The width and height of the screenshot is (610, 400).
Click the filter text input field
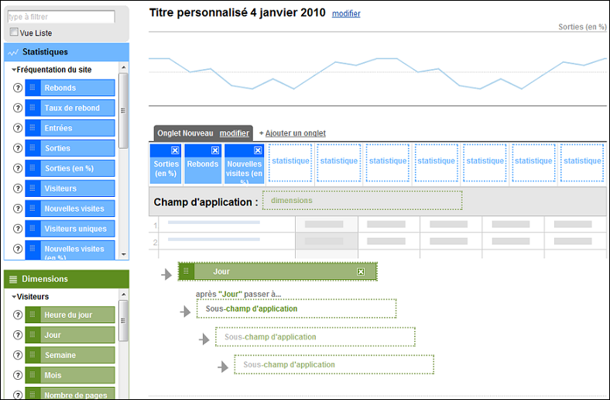coord(60,16)
